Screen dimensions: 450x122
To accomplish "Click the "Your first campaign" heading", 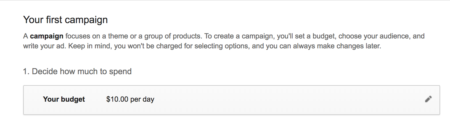I will coord(65,20).
